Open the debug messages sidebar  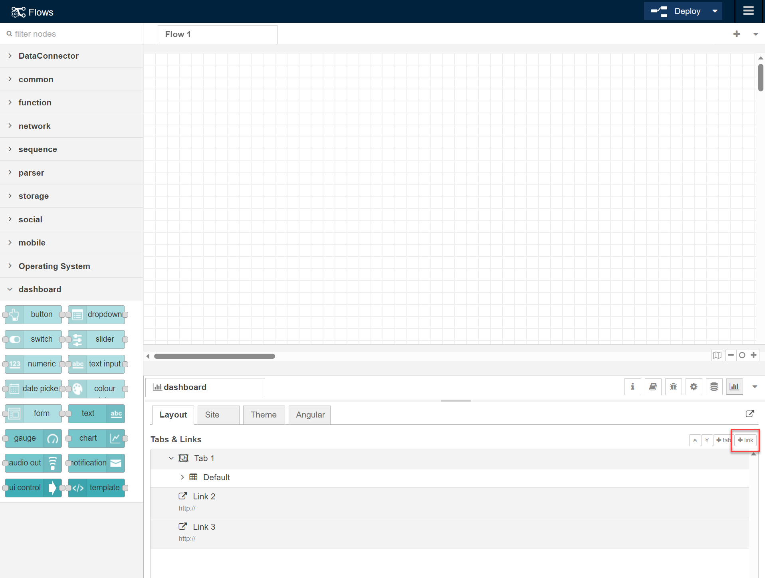pyautogui.click(x=673, y=386)
